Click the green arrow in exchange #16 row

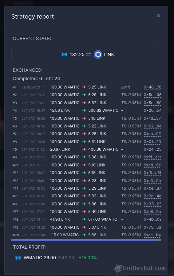pos(84,204)
